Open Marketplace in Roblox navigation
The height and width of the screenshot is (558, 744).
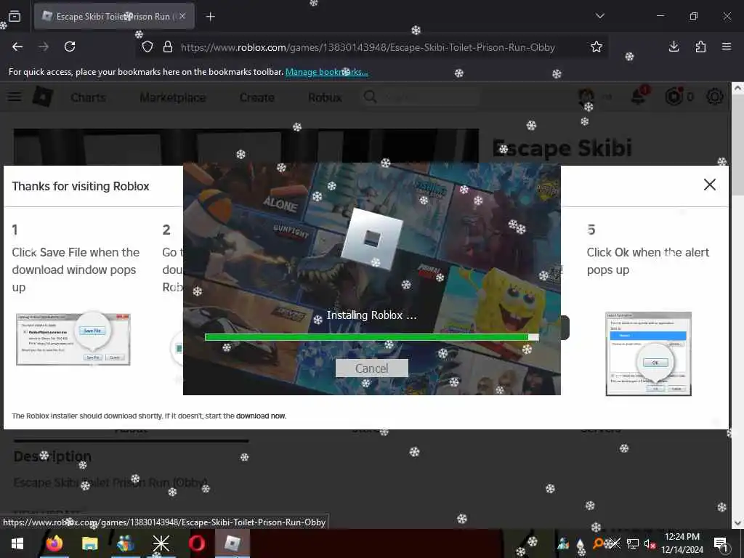pyautogui.click(x=173, y=97)
